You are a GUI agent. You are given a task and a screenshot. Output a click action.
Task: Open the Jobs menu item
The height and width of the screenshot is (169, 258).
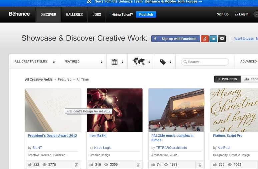[x=97, y=15]
